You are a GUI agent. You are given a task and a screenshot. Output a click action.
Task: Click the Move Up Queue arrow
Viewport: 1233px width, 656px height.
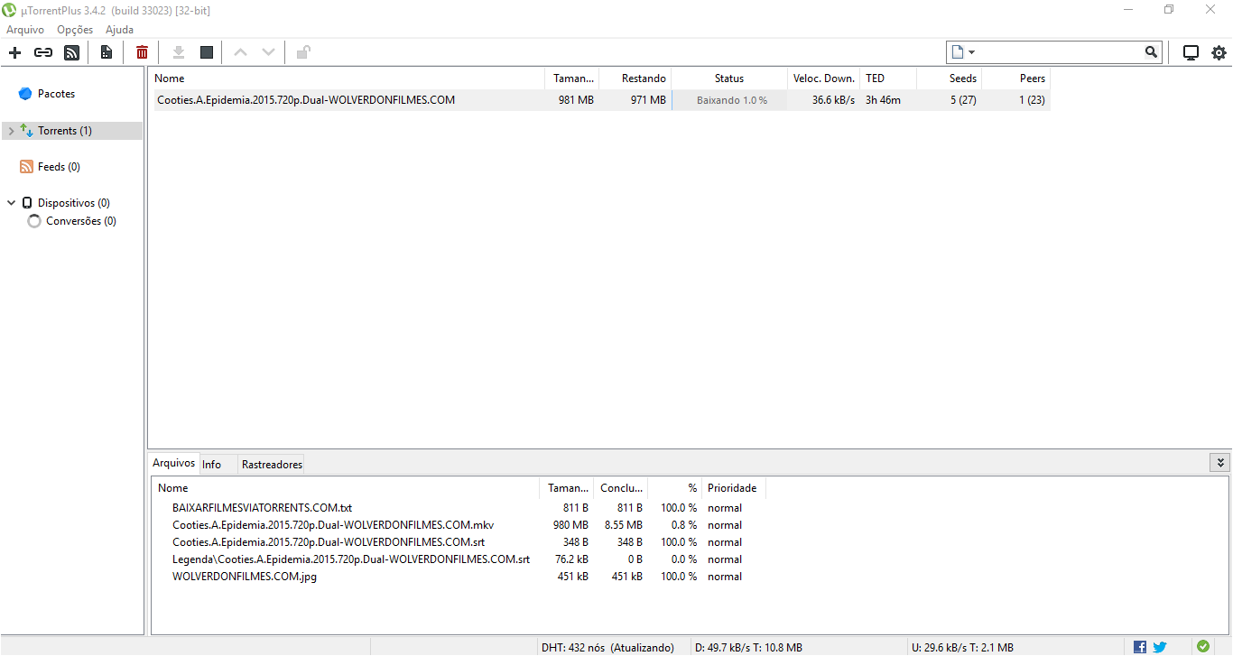click(240, 52)
